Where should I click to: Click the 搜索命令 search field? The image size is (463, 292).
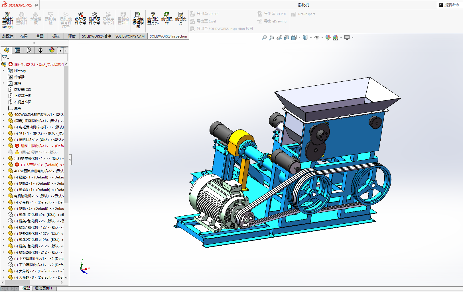[x=449, y=5]
